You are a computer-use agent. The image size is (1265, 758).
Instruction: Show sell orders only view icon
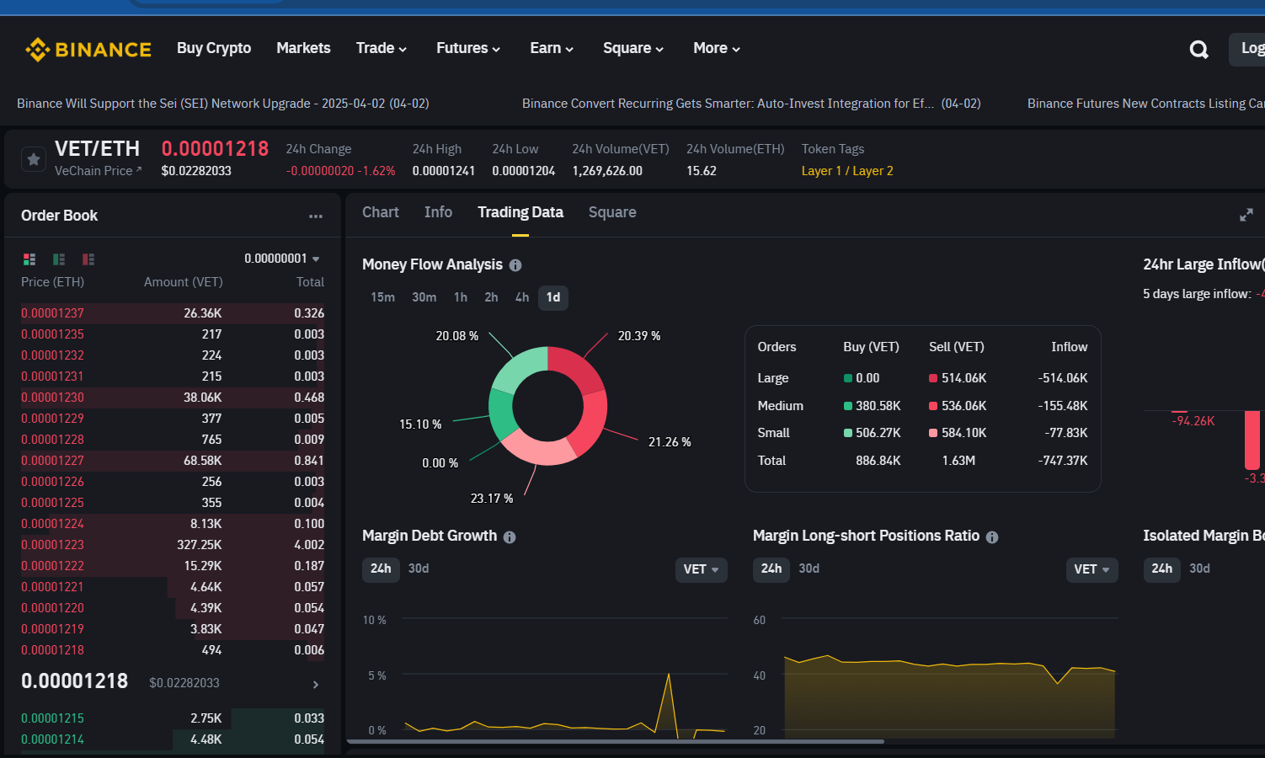click(88, 259)
